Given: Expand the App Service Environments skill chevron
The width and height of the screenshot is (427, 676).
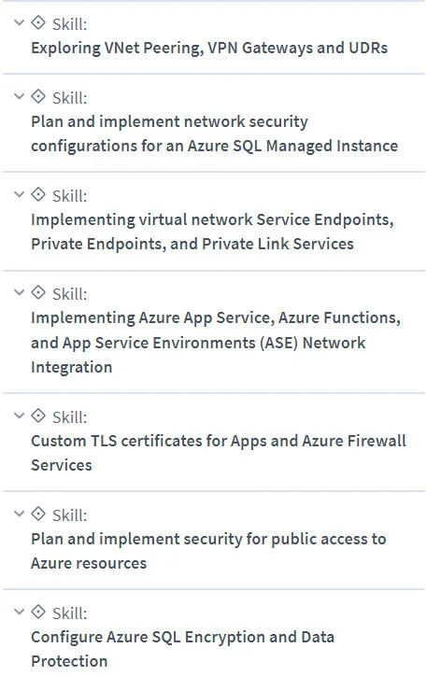Looking at the screenshot, I should [x=19, y=292].
